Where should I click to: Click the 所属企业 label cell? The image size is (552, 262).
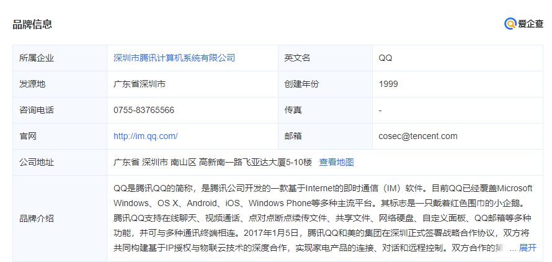click(60, 58)
